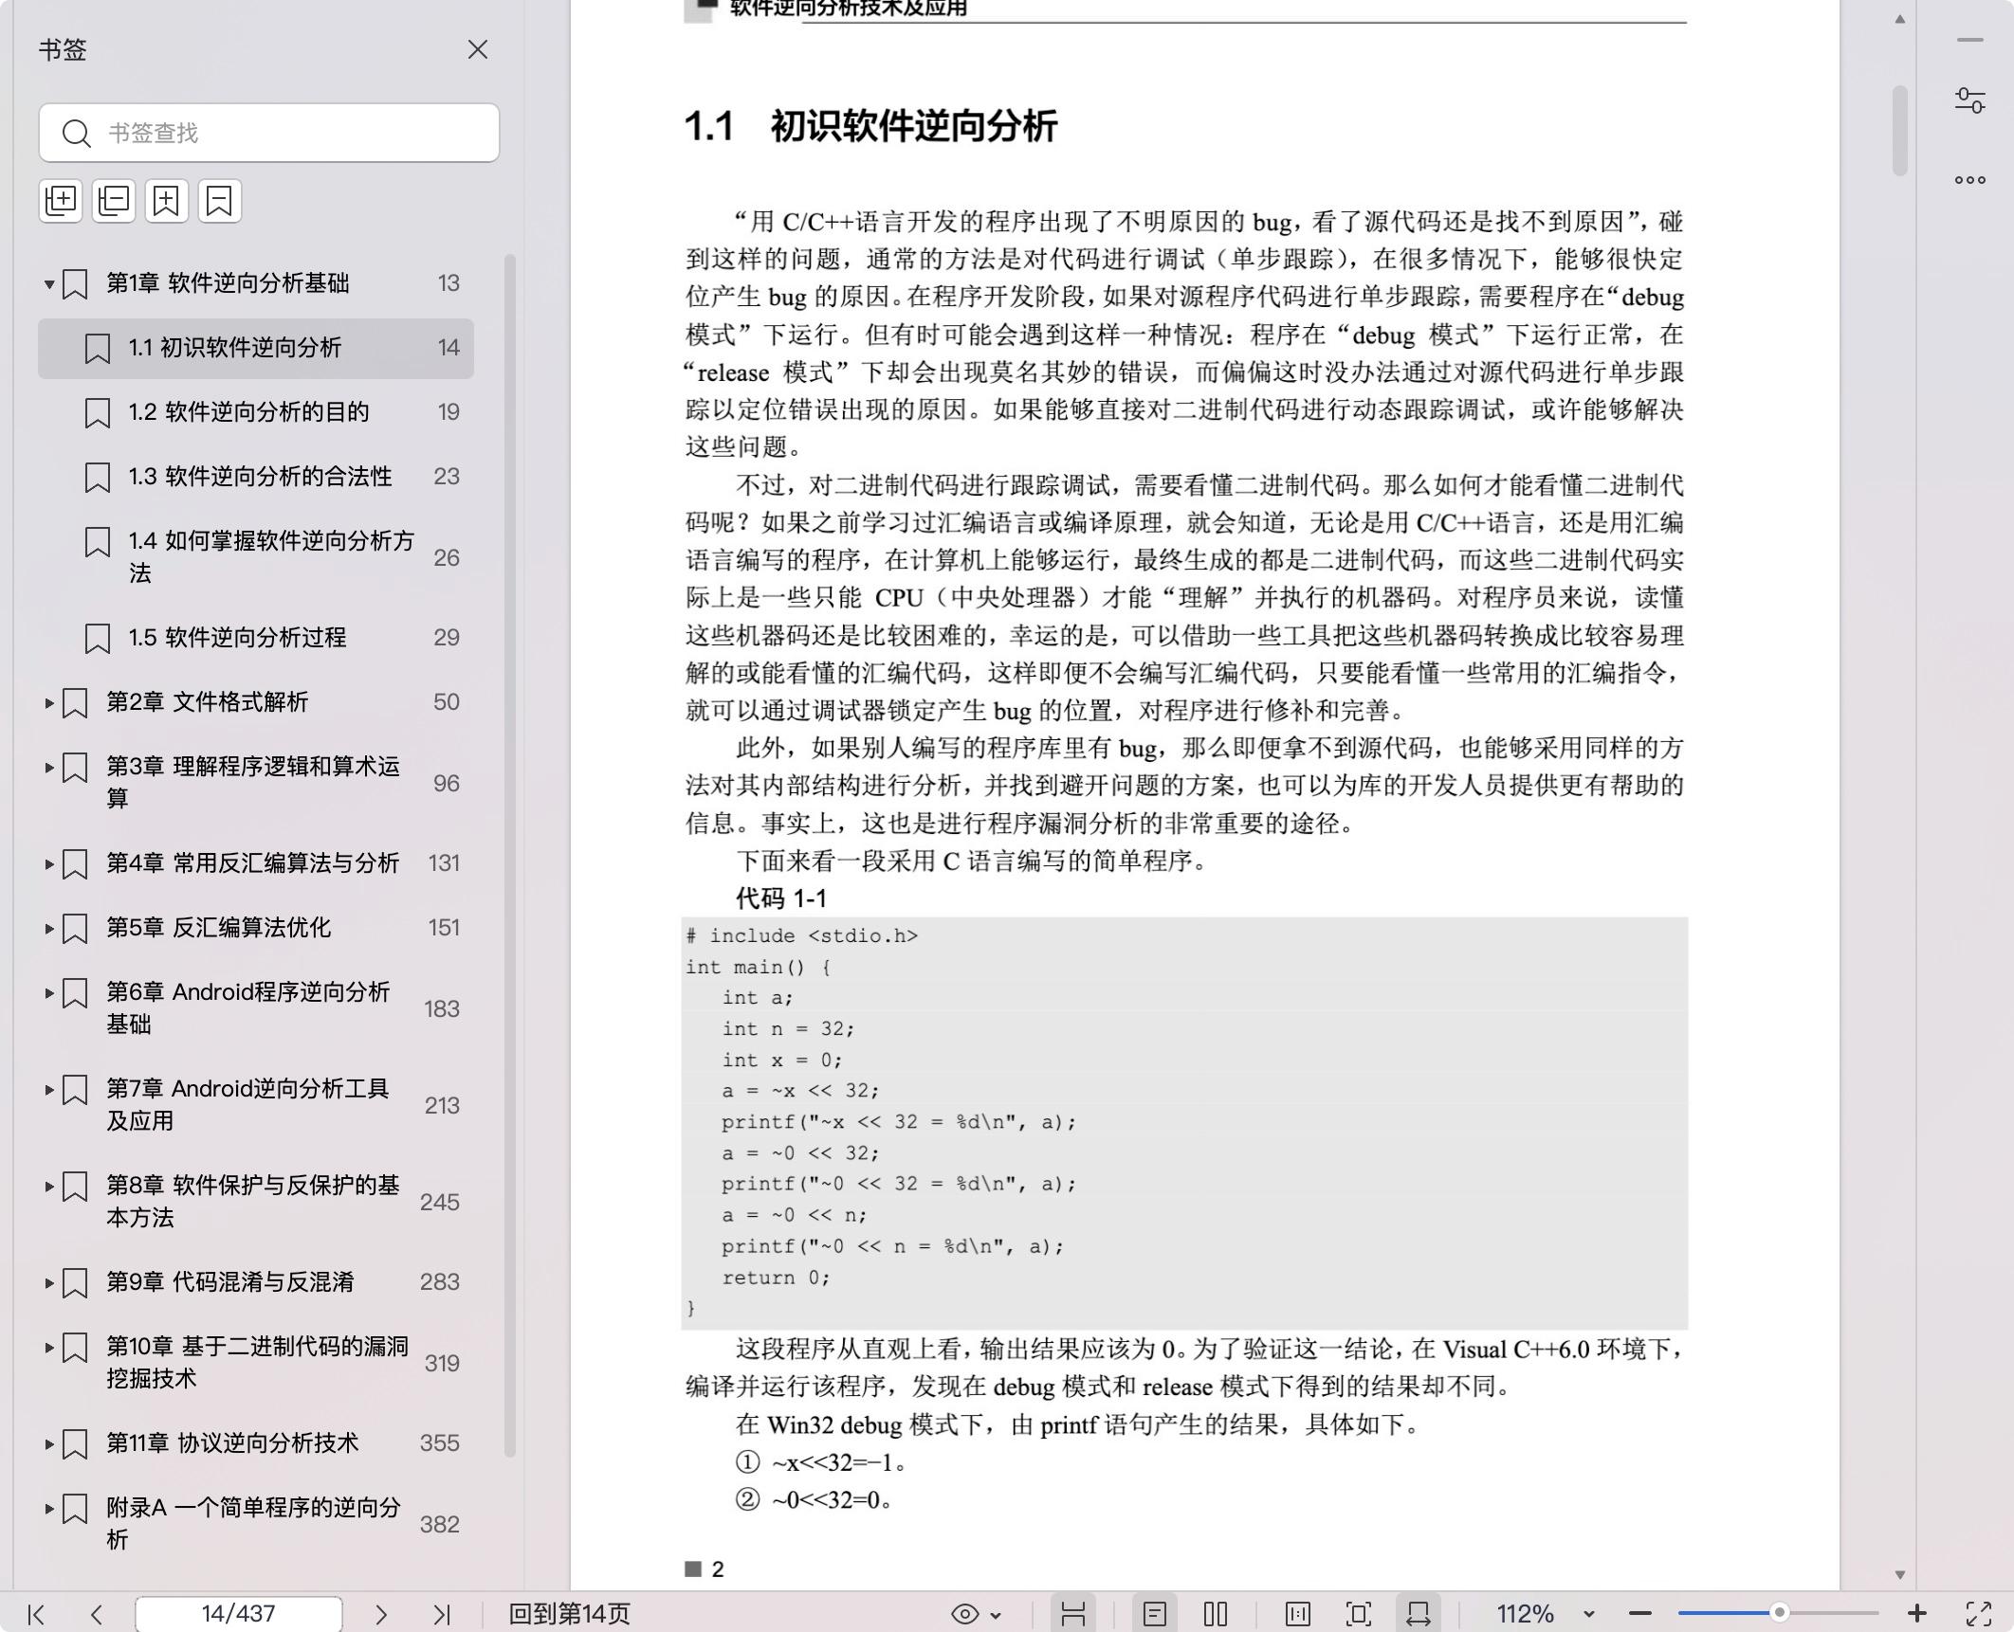Click the 代码 1-1 label in the page
2014x1632 pixels.
[x=781, y=898]
